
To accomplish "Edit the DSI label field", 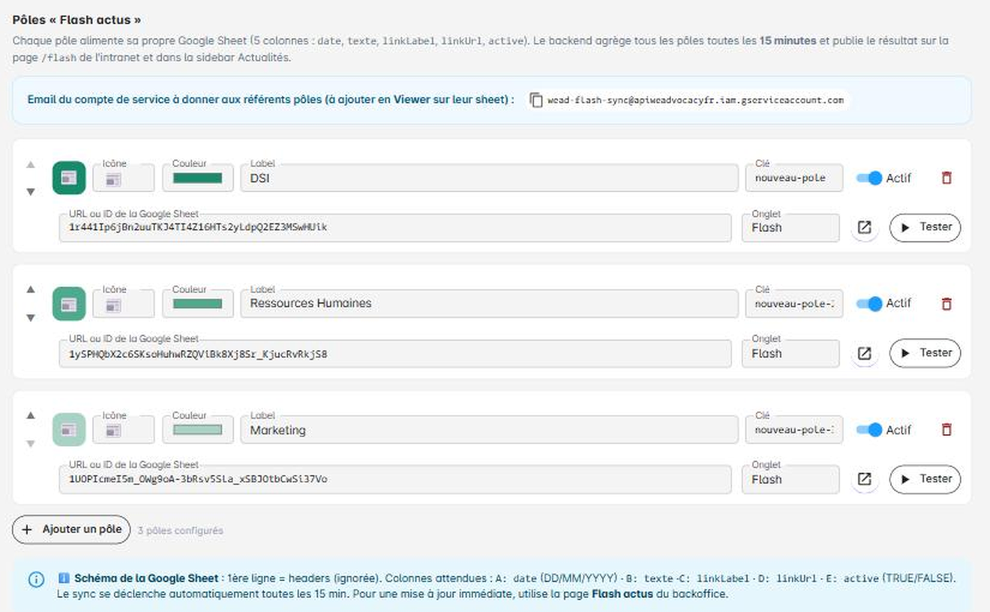I will 489,178.
